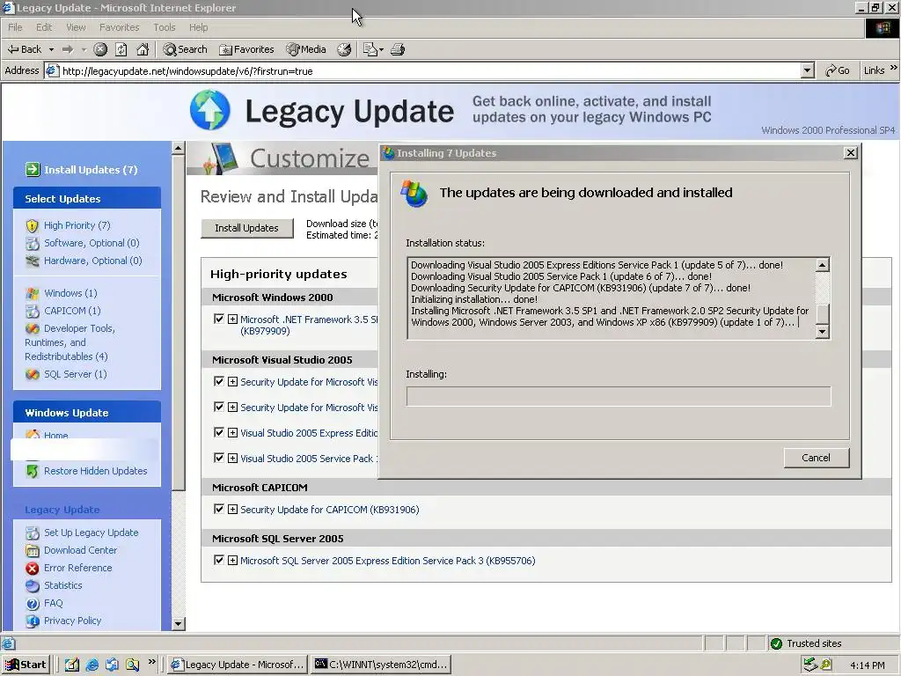
Task: Expand .NET Framework 3.5 SP1 update details
Action: pyautogui.click(x=232, y=319)
